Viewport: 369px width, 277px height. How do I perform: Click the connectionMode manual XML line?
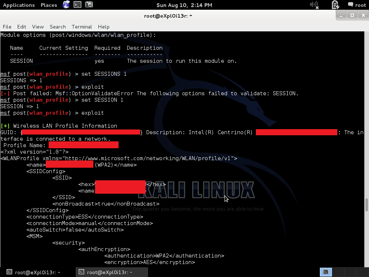(x=90, y=223)
